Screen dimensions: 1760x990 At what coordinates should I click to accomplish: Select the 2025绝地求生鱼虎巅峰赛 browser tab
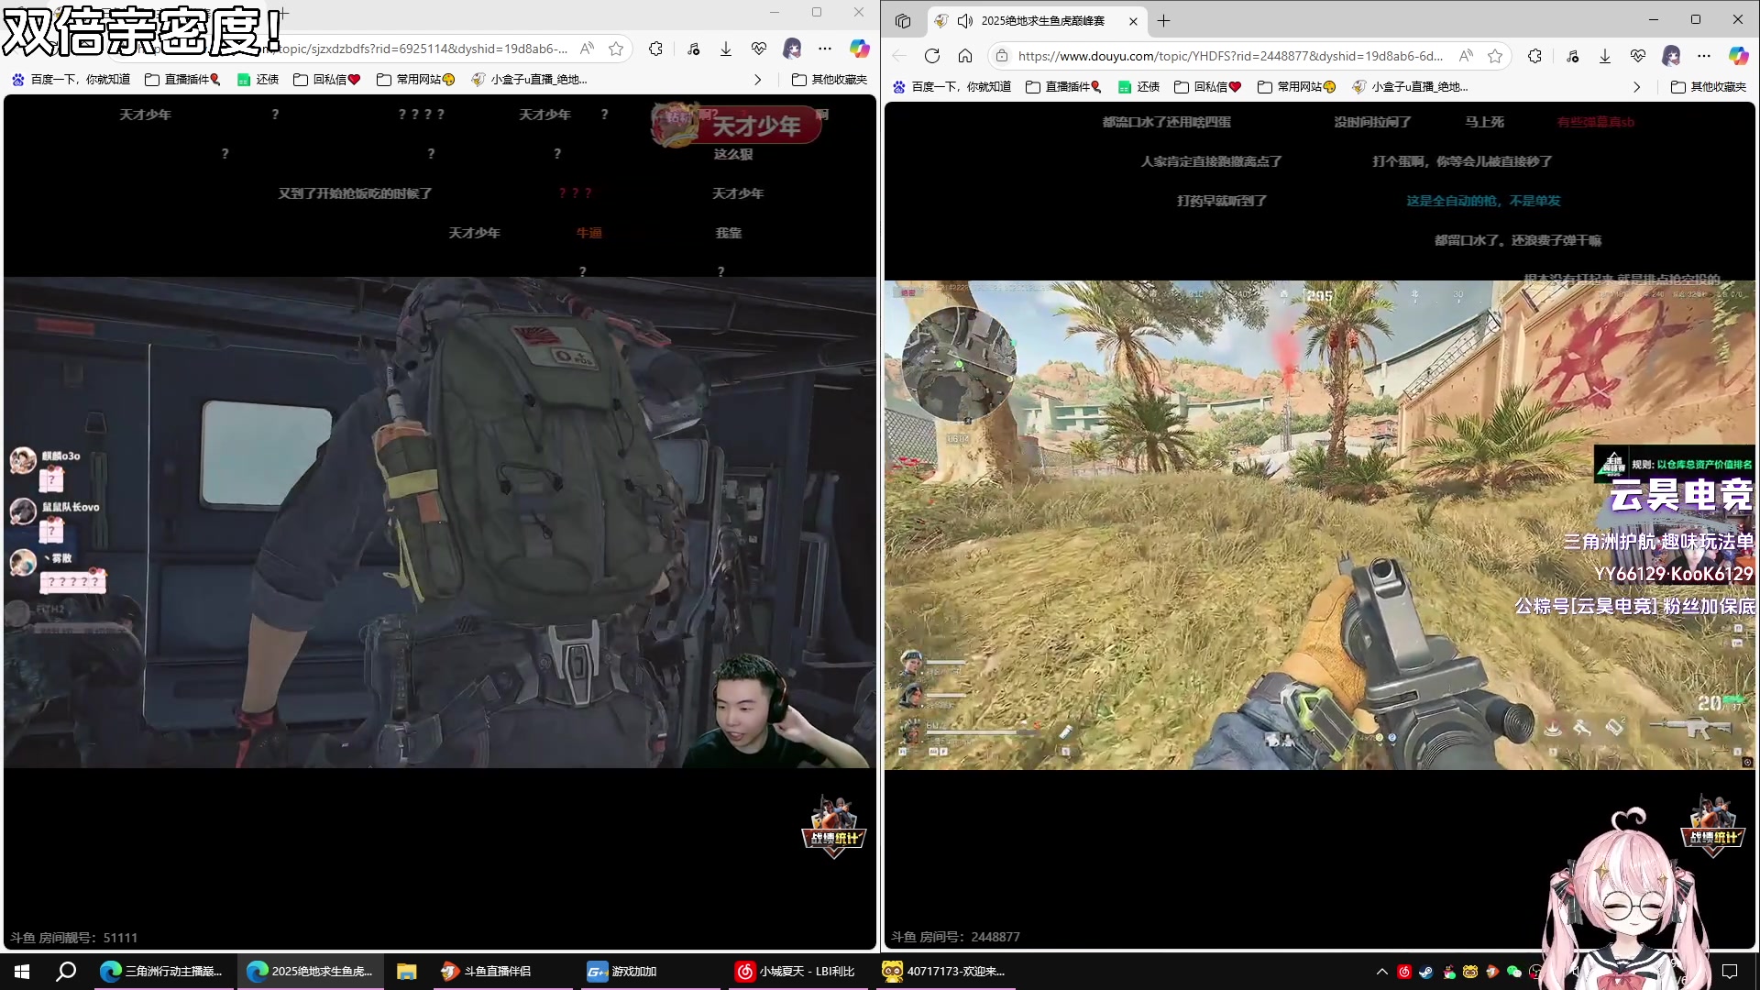1036,20
